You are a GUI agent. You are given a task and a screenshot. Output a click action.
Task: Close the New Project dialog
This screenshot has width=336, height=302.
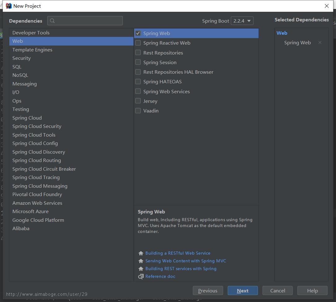point(327,6)
